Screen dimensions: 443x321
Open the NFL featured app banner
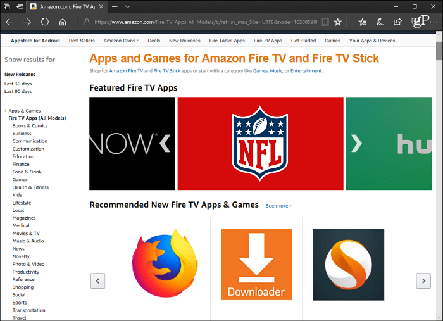[x=260, y=144]
